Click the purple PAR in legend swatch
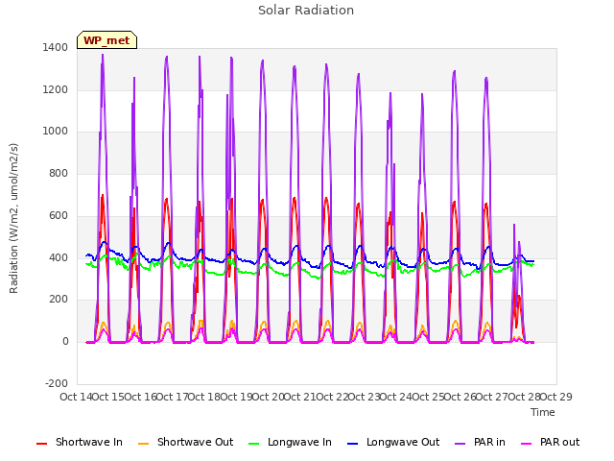 (x=460, y=444)
